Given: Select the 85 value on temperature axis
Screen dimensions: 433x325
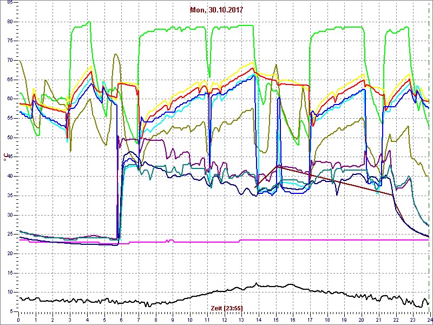Looking at the screenshot, I should [x=10, y=2].
